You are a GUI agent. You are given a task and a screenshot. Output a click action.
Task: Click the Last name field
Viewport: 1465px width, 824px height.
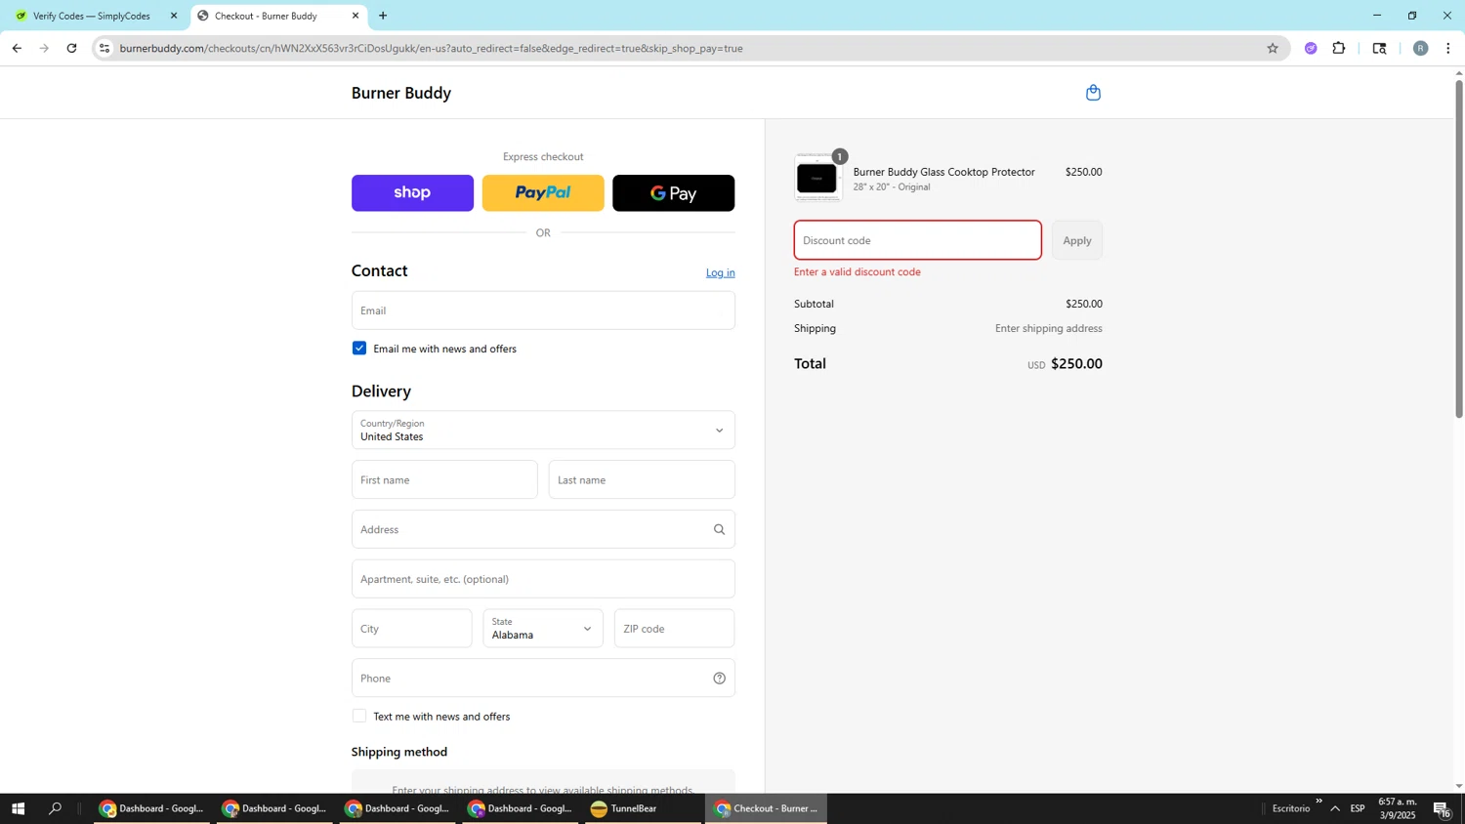coord(642,480)
